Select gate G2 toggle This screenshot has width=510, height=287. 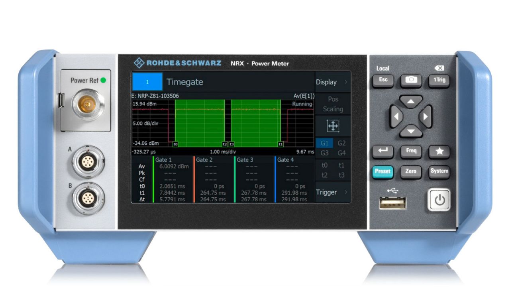[341, 143]
